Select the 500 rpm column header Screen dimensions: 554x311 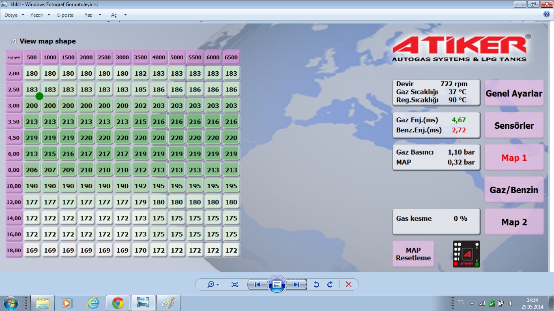pos(32,57)
